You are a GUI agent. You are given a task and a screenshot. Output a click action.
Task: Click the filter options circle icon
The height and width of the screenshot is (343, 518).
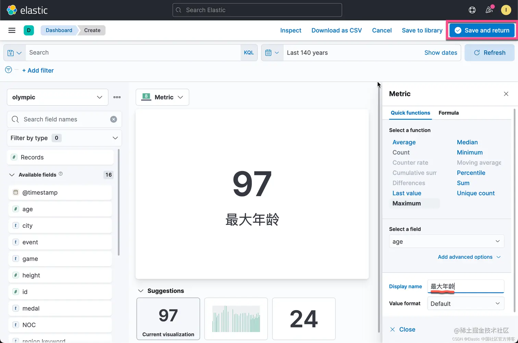(9, 70)
